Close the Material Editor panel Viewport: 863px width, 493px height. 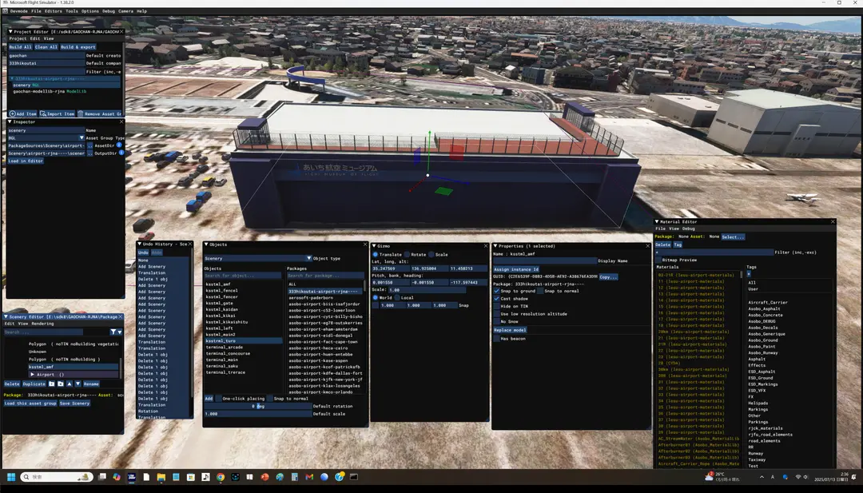point(832,222)
